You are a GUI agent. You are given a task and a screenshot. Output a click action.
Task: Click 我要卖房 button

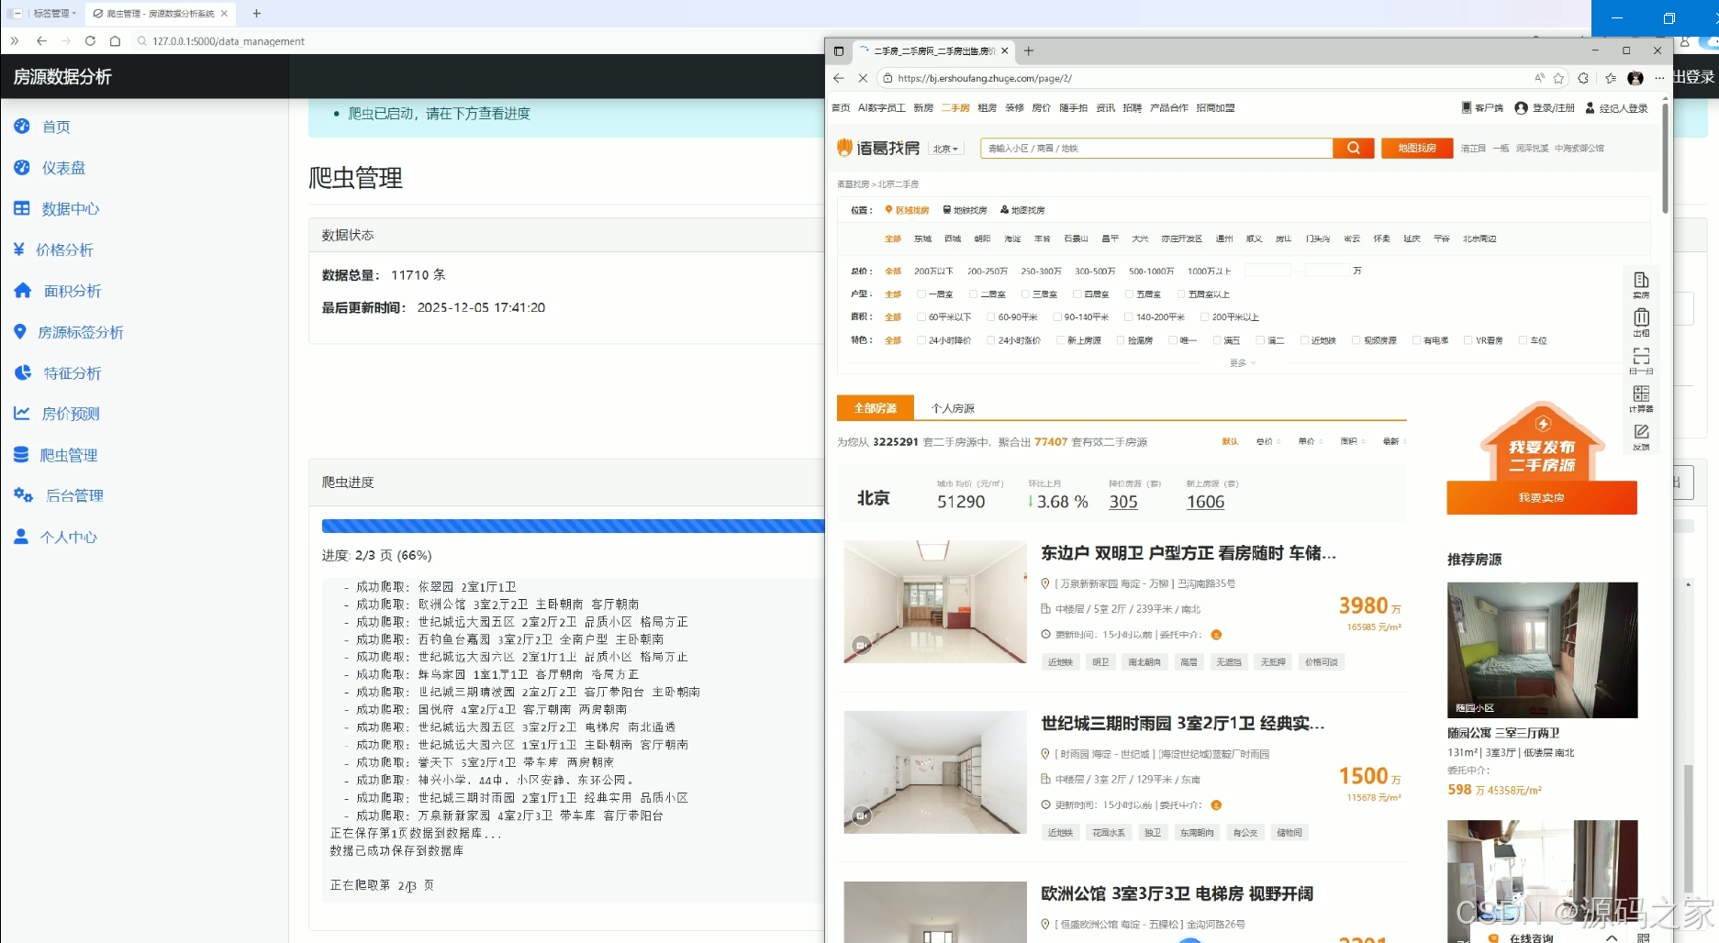pos(1542,497)
